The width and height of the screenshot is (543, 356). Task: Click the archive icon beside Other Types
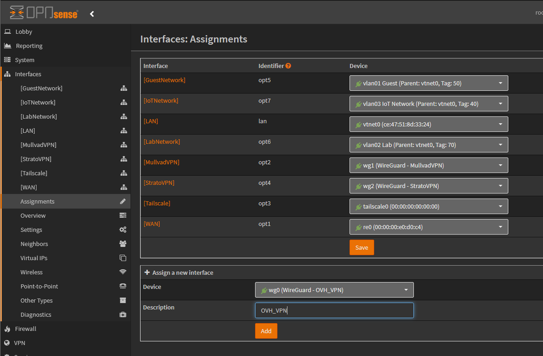click(123, 300)
